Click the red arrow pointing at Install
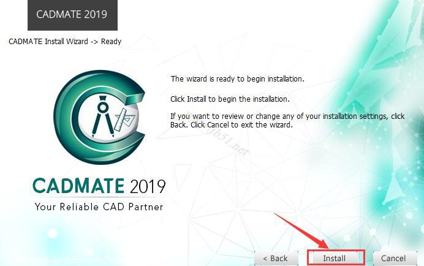Viewport: 424px width, 266px height. coord(302,230)
